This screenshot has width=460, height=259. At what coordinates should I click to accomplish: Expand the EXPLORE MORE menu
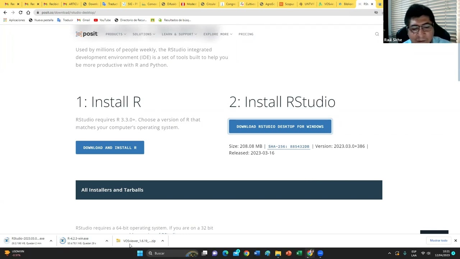(x=218, y=34)
